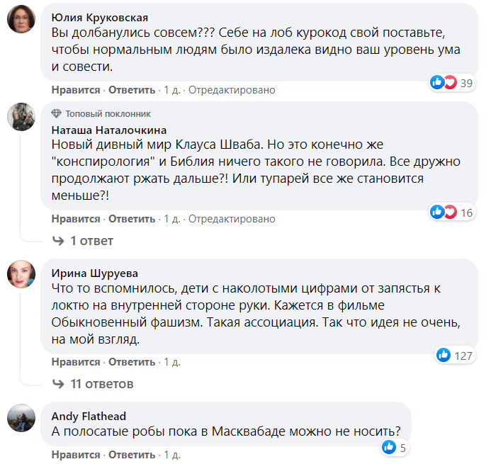Open Ирина Шуруева profile avatar
This screenshot has height=464, width=491.
(22, 273)
